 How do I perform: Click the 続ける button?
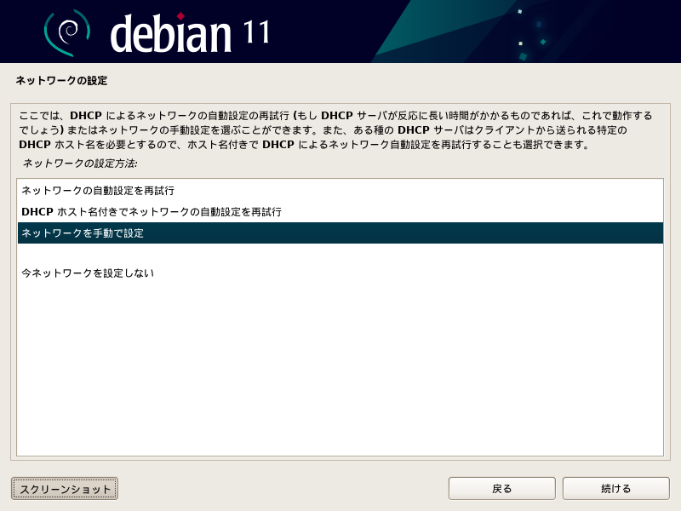point(615,488)
